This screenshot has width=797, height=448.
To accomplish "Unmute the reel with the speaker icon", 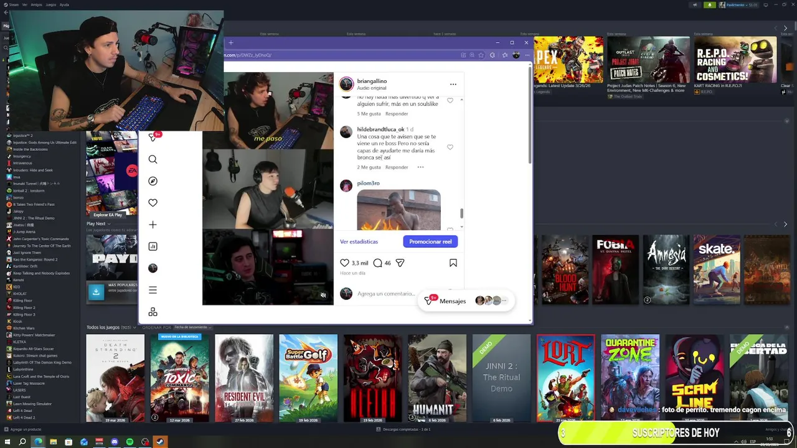I will coord(323,296).
